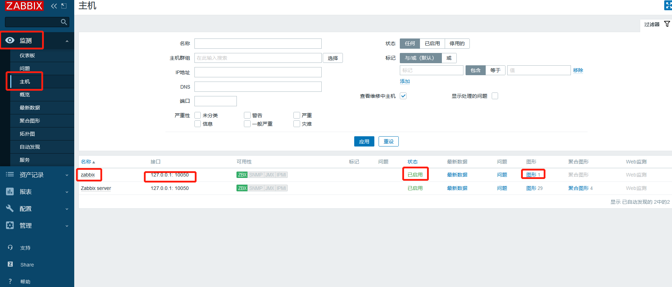This screenshot has width=672, height=287.
Task: Click the question mark help icon
Action: pos(10,281)
